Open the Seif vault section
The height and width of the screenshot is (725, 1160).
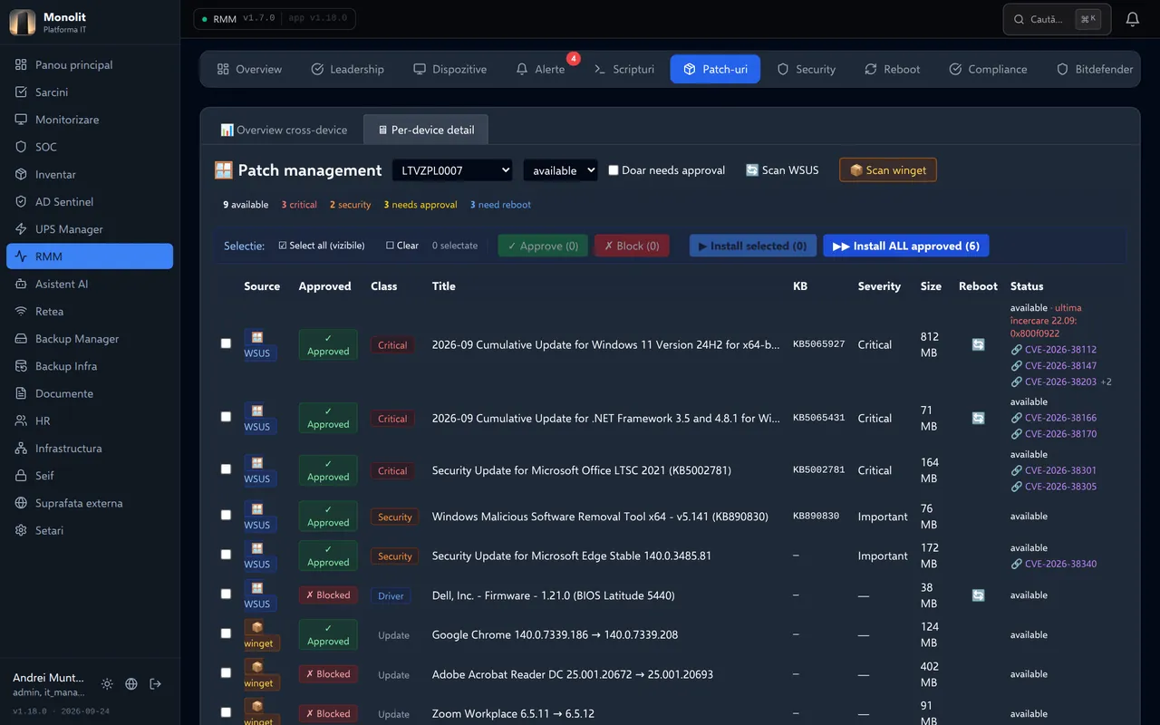(90, 476)
